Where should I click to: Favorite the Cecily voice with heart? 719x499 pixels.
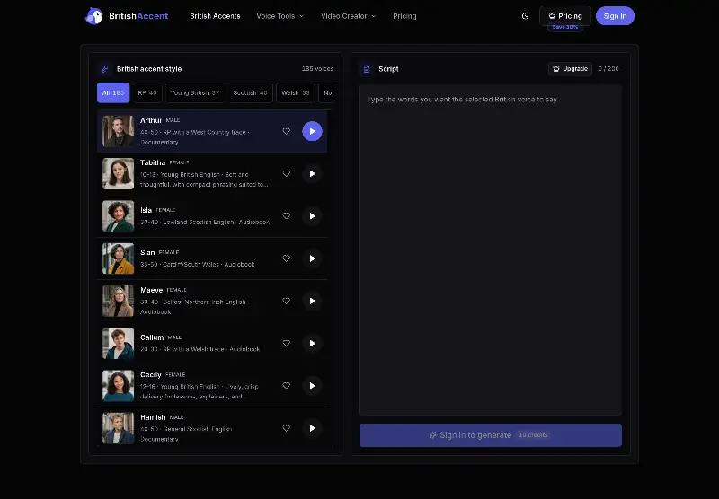[x=287, y=386]
